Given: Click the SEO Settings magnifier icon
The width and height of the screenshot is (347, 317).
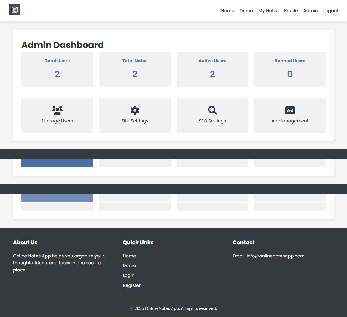Looking at the screenshot, I should coord(212,110).
